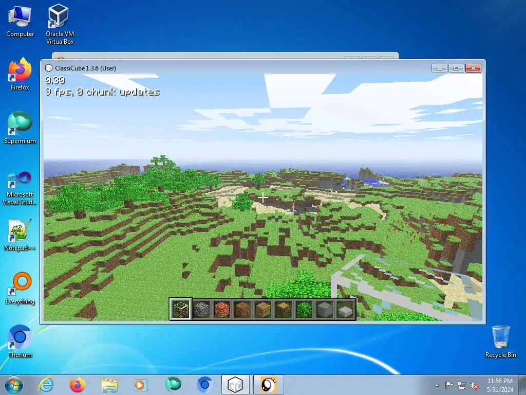Select the Everything search desktop shortcut
The image size is (526, 395).
click(x=20, y=288)
